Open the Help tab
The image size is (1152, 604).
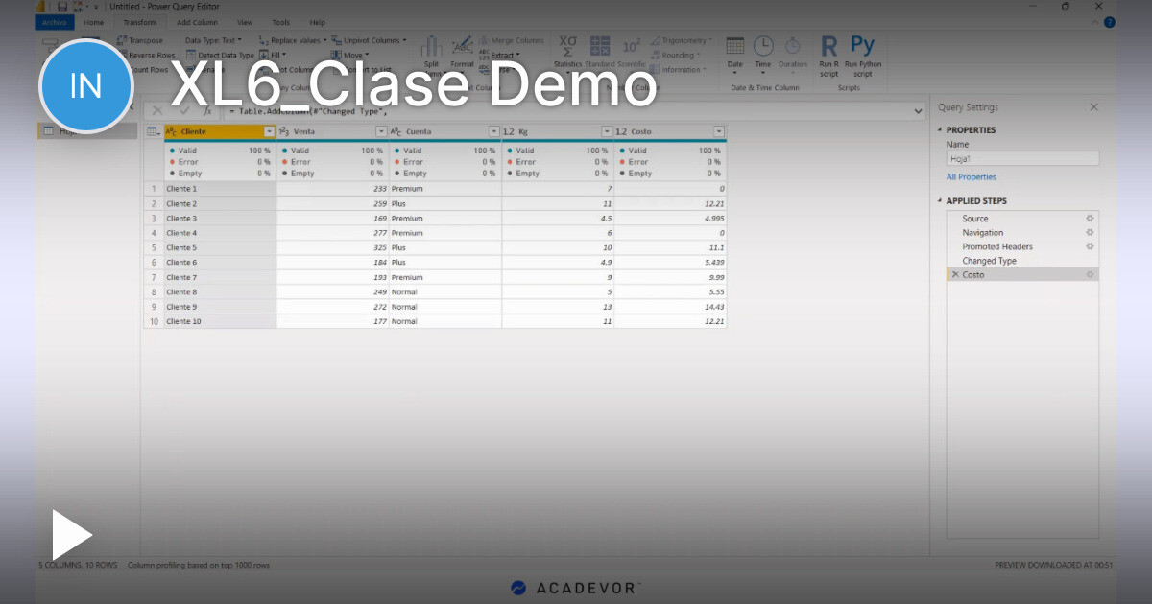click(317, 22)
